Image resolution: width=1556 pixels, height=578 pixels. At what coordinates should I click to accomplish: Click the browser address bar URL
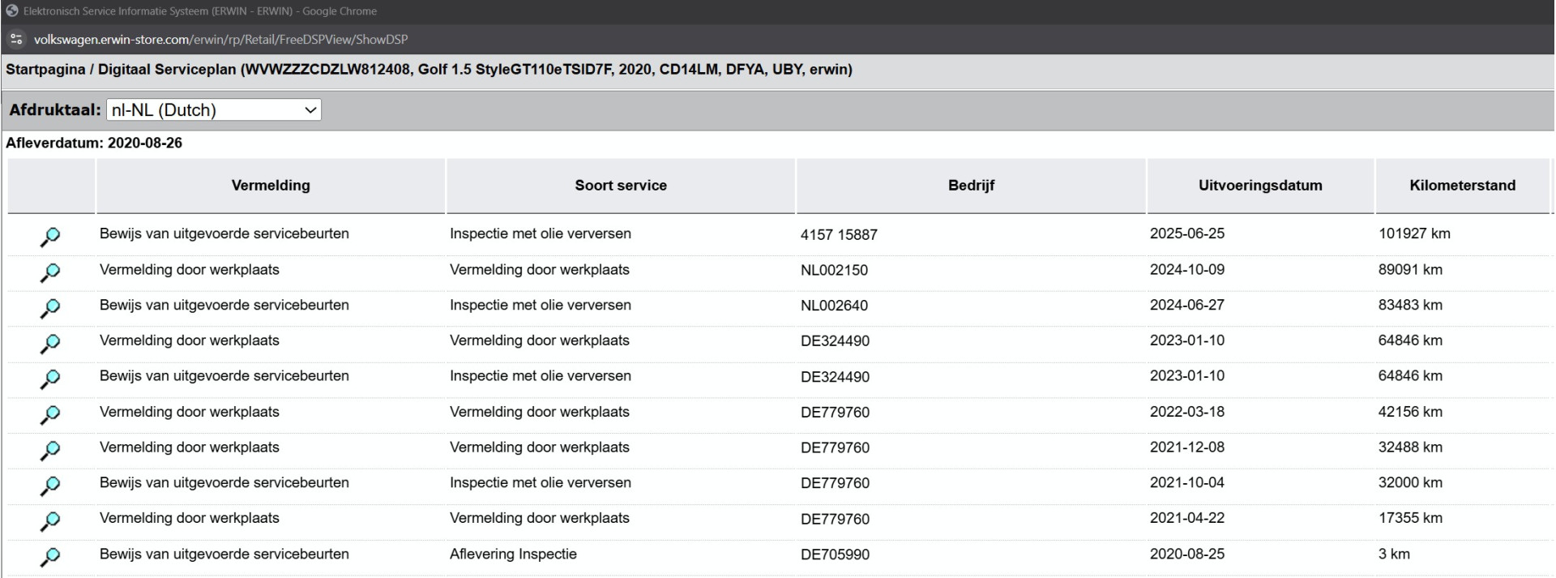click(x=220, y=39)
